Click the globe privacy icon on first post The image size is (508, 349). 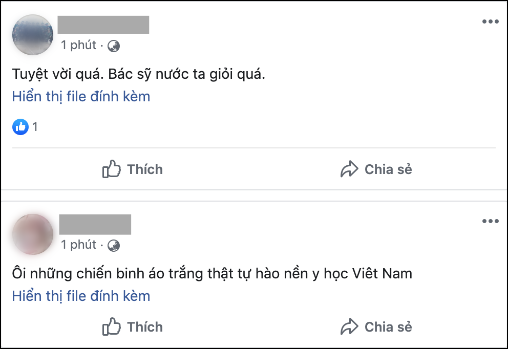coord(114,46)
